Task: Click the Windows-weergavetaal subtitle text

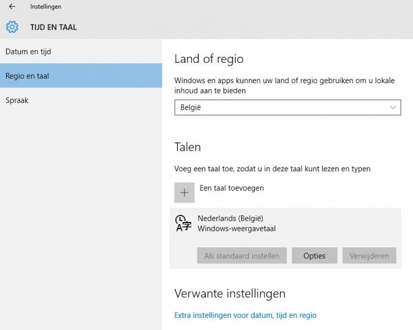Action: 236,228
